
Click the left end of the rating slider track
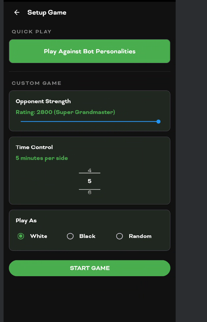pos(21,122)
